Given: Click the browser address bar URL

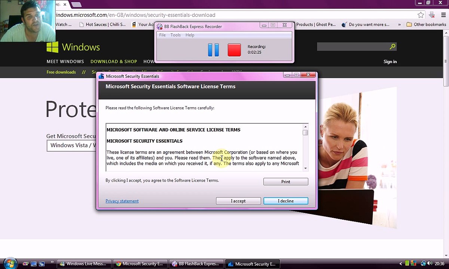Looking at the screenshot, I should (x=136, y=15).
